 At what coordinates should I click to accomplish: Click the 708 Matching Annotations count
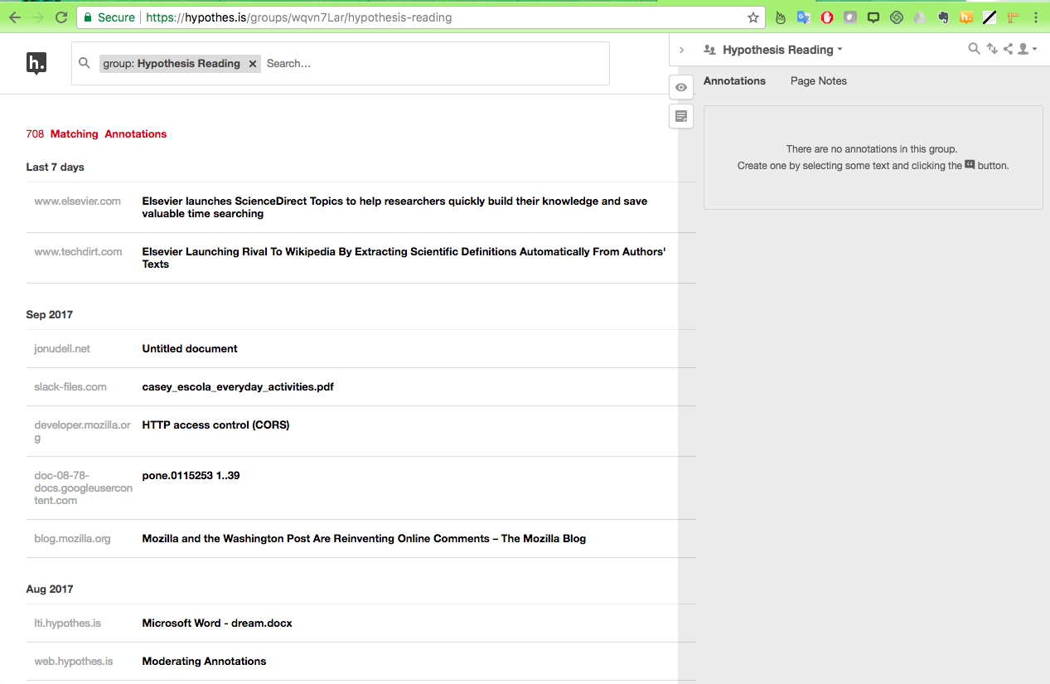(96, 134)
